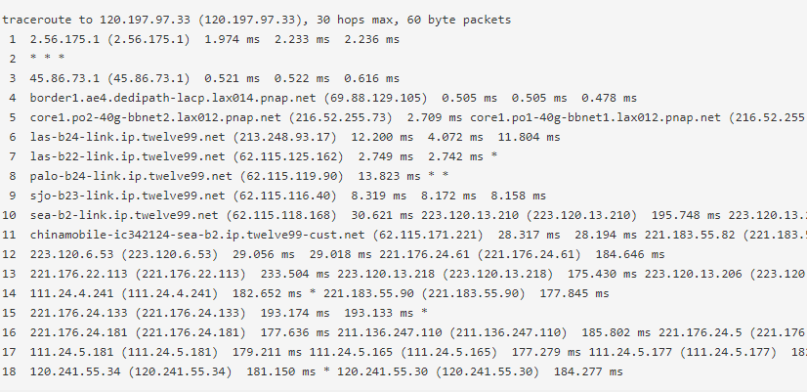Click sjo-b23-link.ip.twelve99.net hostname
The width and height of the screenshot is (807, 392).
coord(128,196)
